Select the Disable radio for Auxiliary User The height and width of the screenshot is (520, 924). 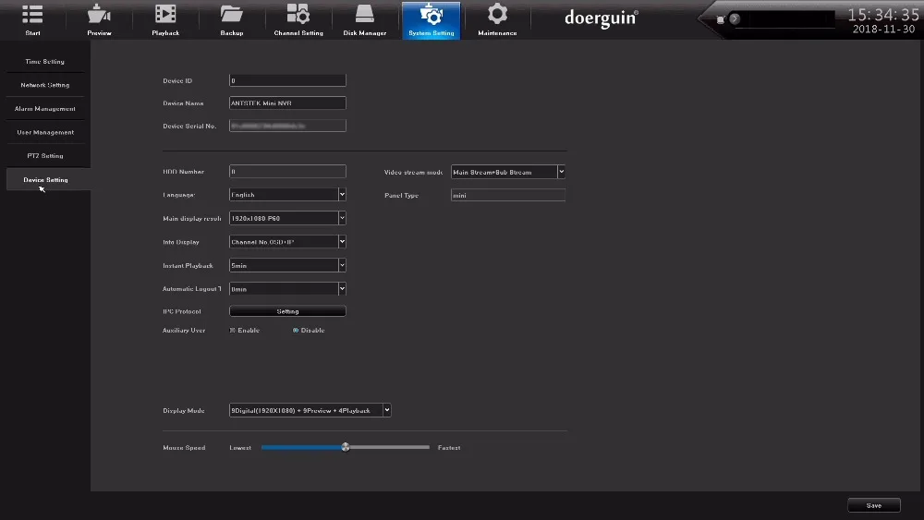296,331
